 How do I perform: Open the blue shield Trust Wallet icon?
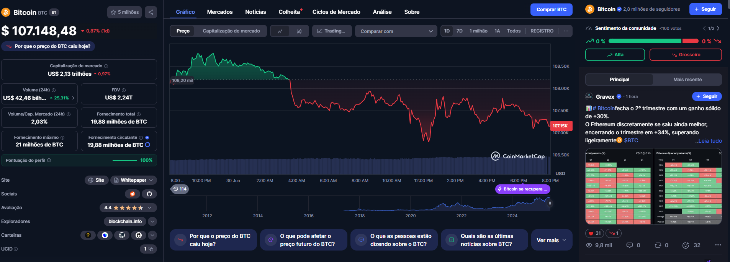105,235
